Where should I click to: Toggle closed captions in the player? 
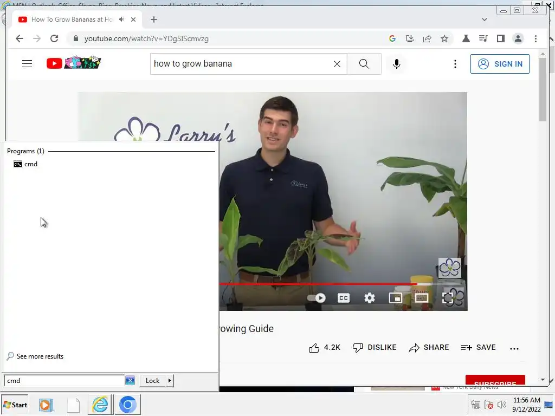click(343, 298)
